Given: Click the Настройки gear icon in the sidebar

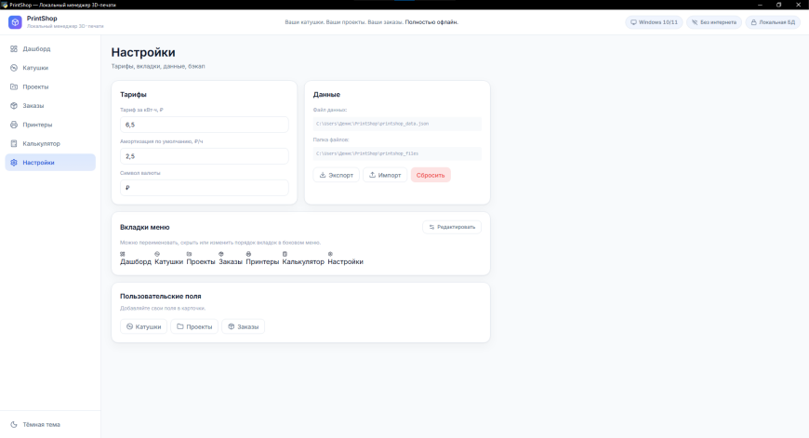Looking at the screenshot, I should [x=14, y=163].
